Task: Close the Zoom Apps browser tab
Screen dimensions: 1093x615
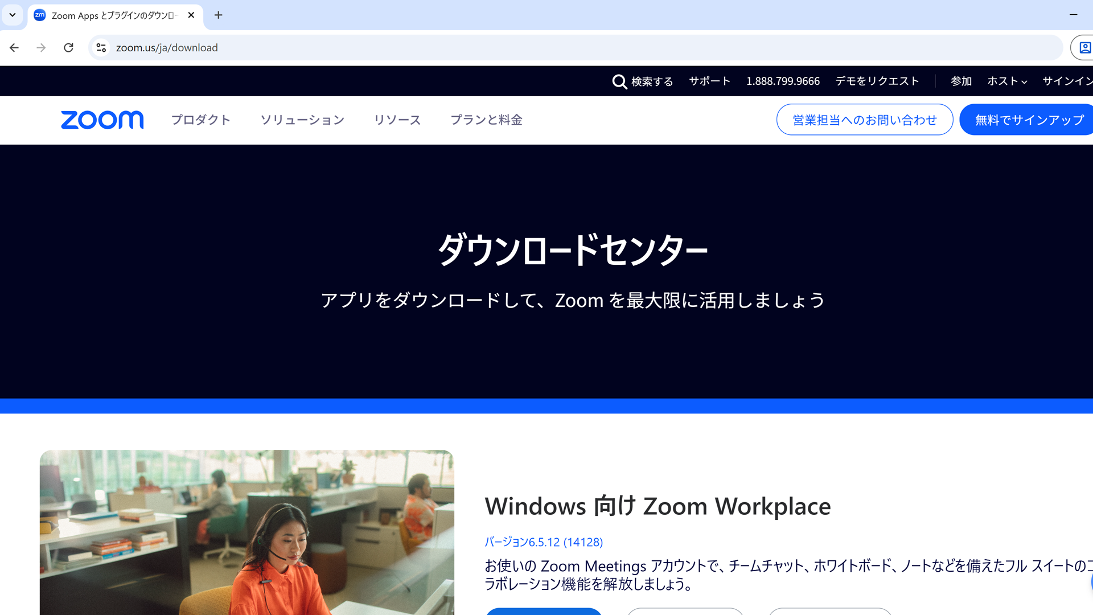Action: point(191,15)
